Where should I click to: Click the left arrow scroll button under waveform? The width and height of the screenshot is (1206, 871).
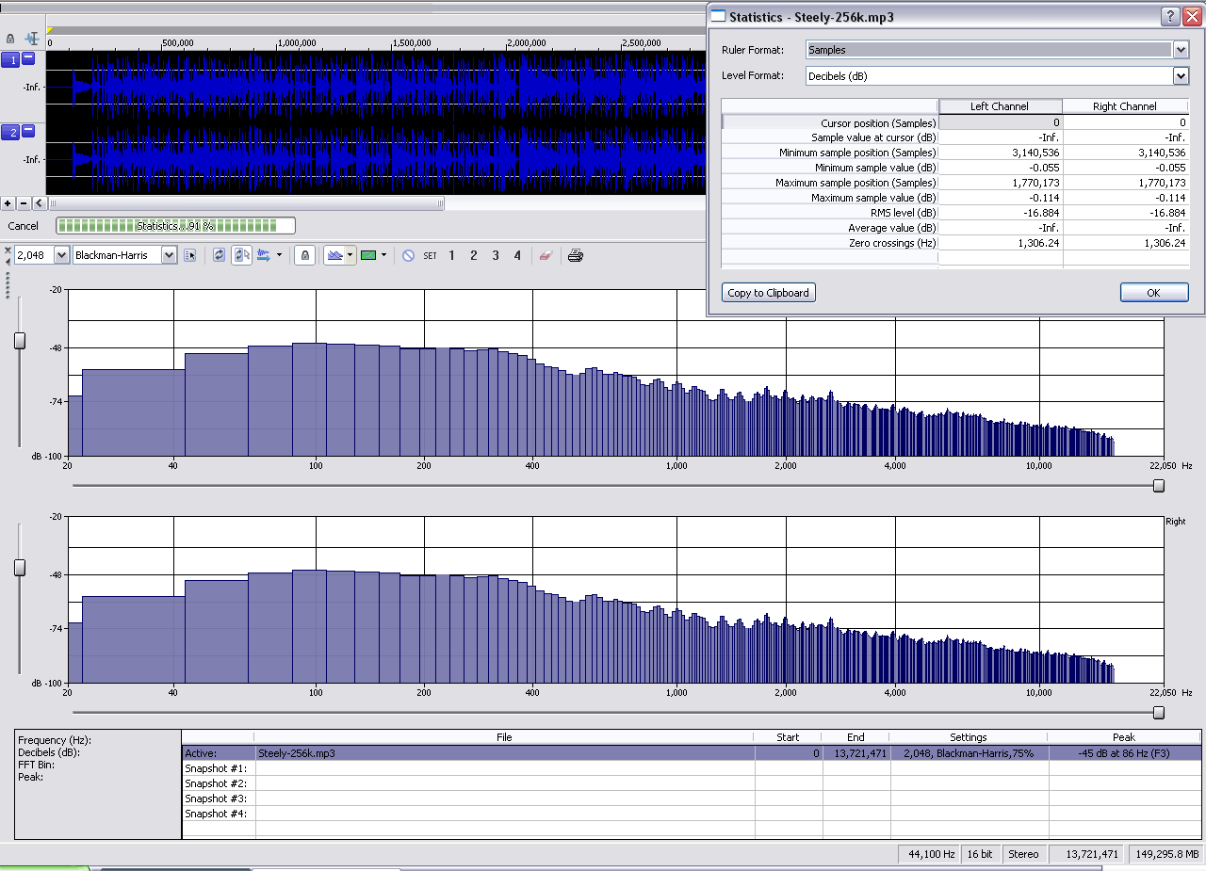tap(40, 202)
